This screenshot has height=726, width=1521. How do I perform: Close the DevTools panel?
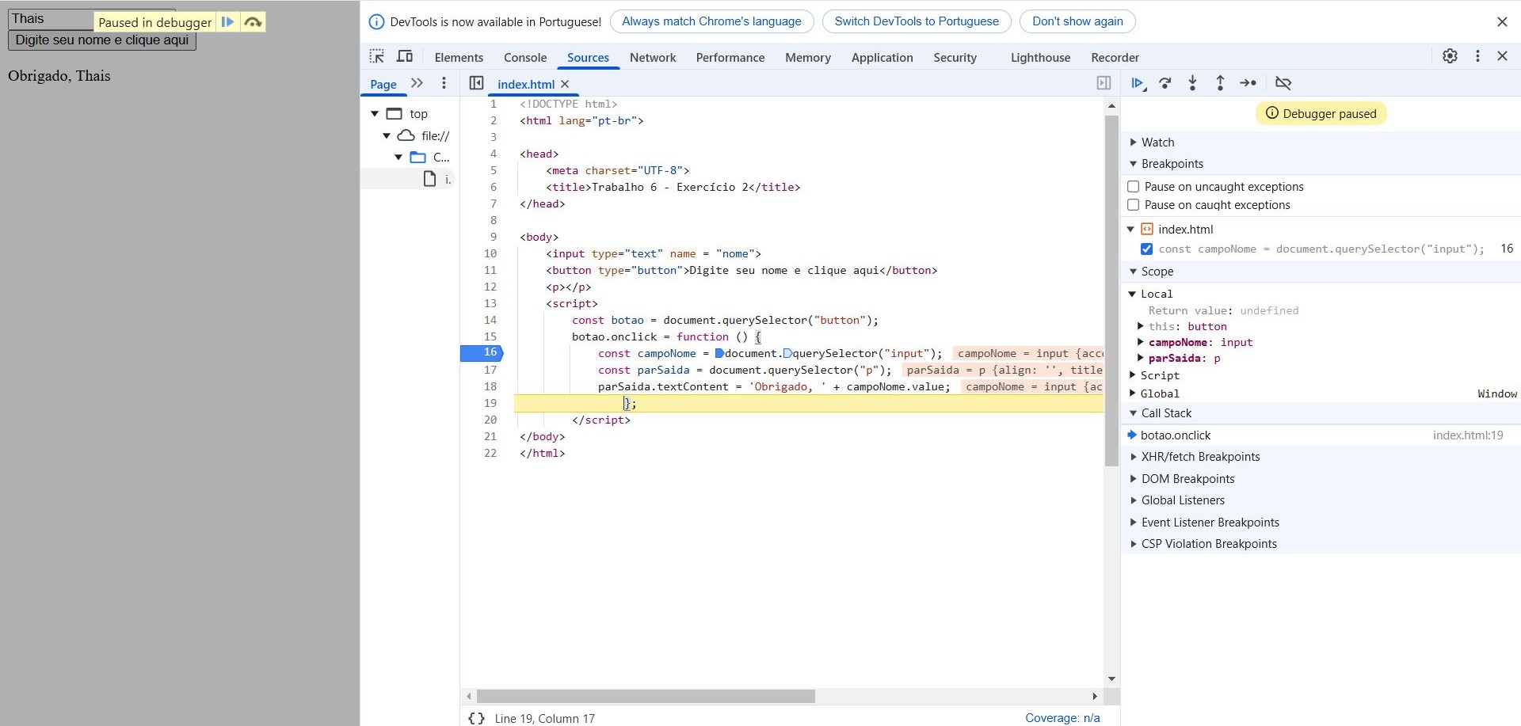[x=1502, y=56]
